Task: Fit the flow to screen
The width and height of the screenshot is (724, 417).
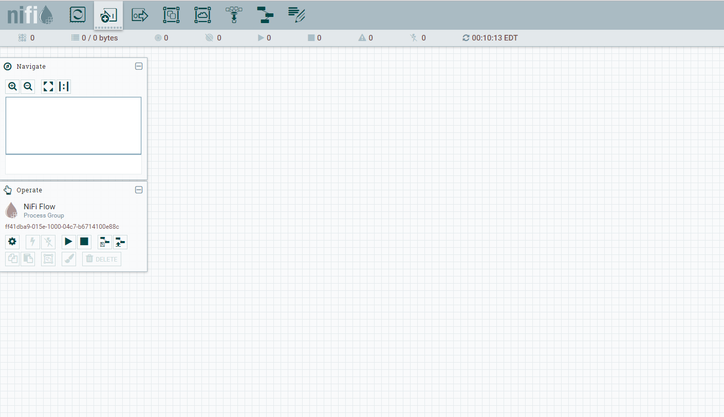Action: (48, 87)
